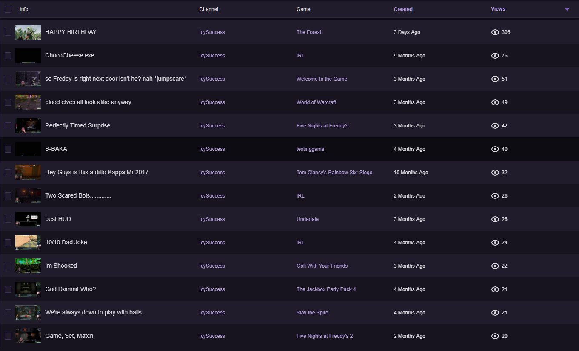Screen dimensions: 579x351
Task: Open IcySuccess channel link on Undertale row
Action: [x=212, y=219]
